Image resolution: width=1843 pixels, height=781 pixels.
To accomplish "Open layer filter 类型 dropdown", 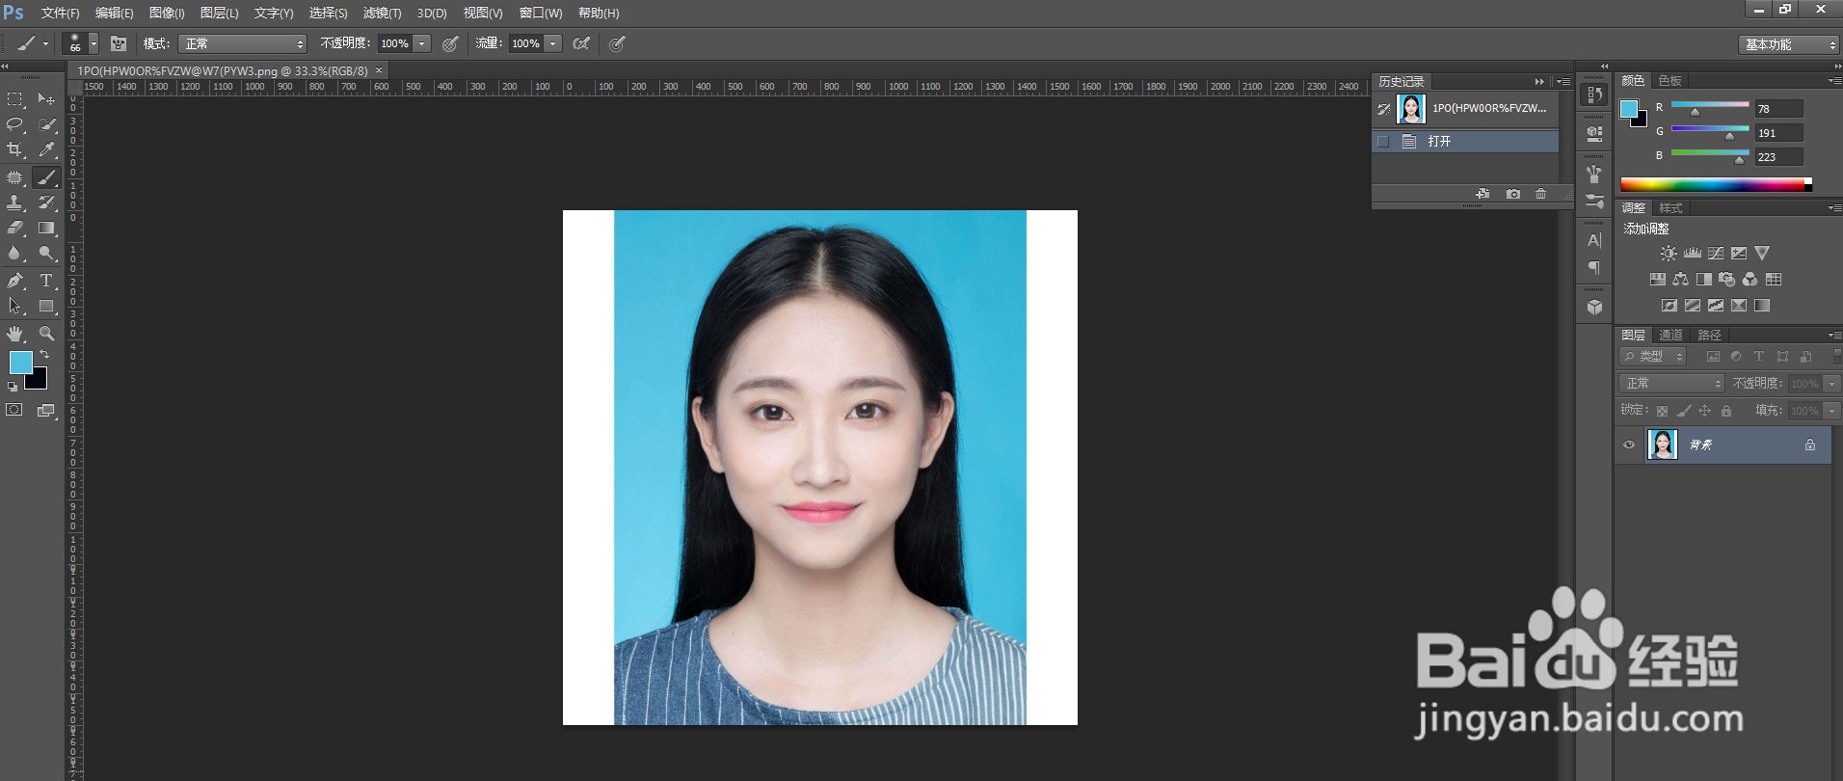I will click(x=1653, y=357).
